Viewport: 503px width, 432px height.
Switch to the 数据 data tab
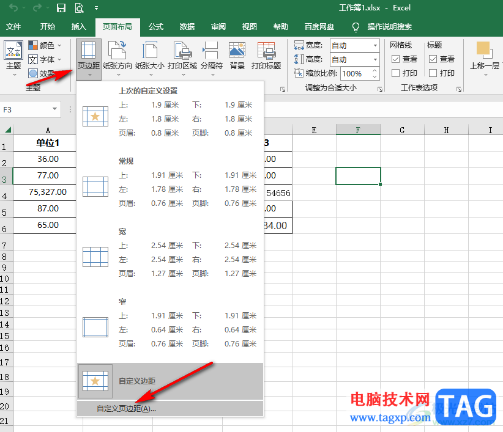pos(187,26)
